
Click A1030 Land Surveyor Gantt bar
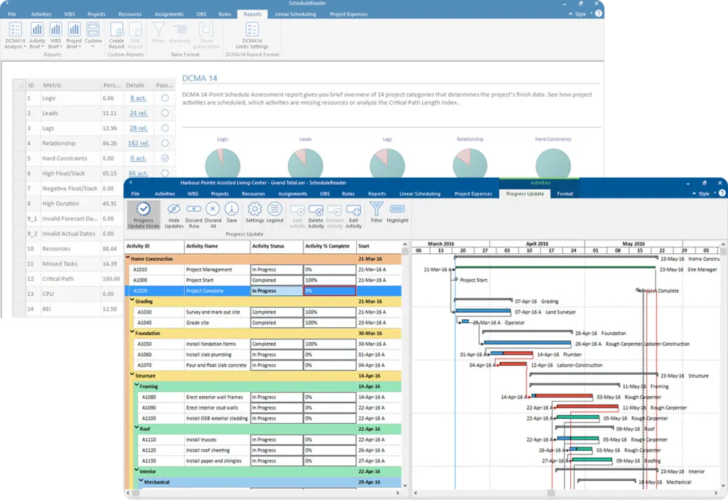[483, 312]
